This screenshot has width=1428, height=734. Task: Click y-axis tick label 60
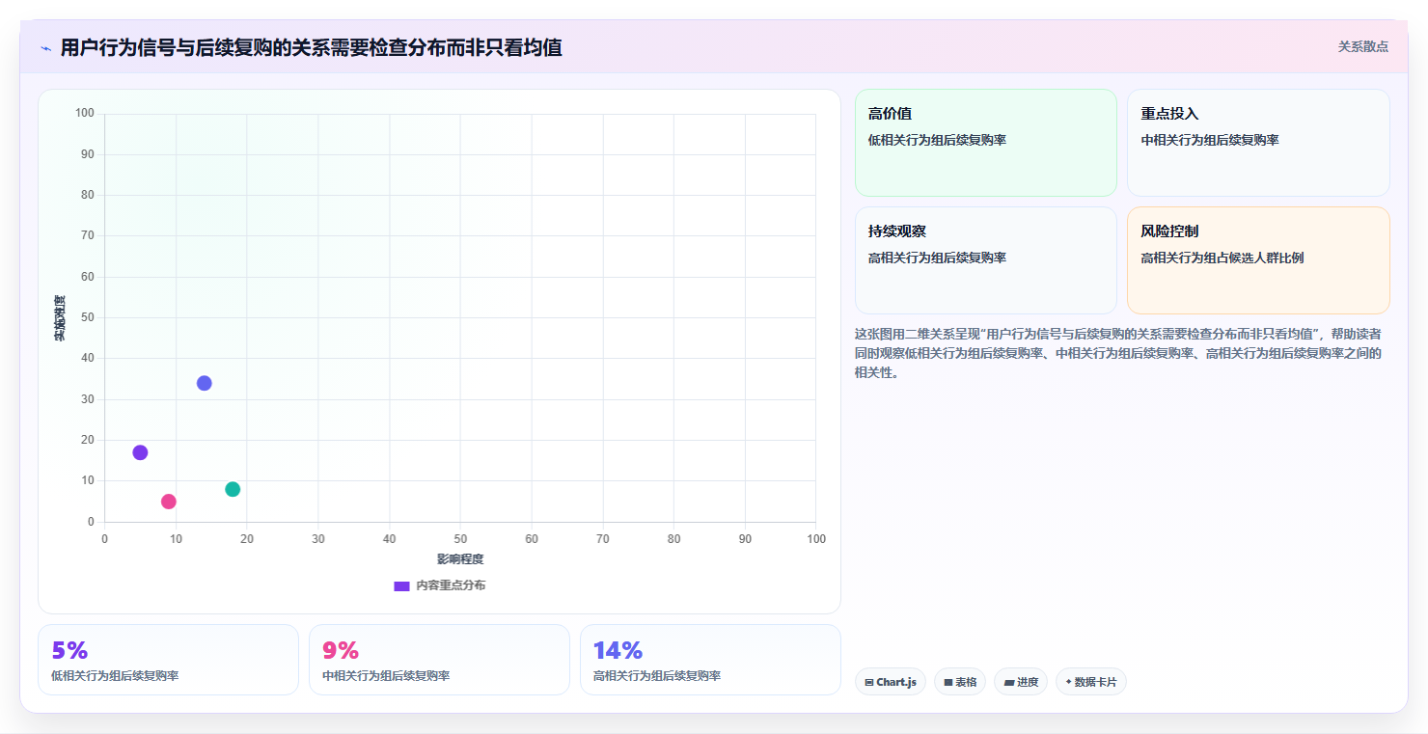click(88, 277)
